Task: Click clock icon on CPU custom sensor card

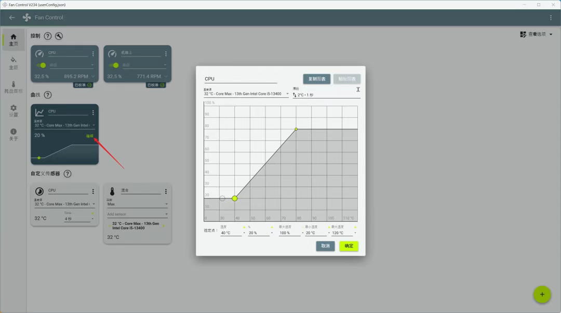Action: coord(39,191)
